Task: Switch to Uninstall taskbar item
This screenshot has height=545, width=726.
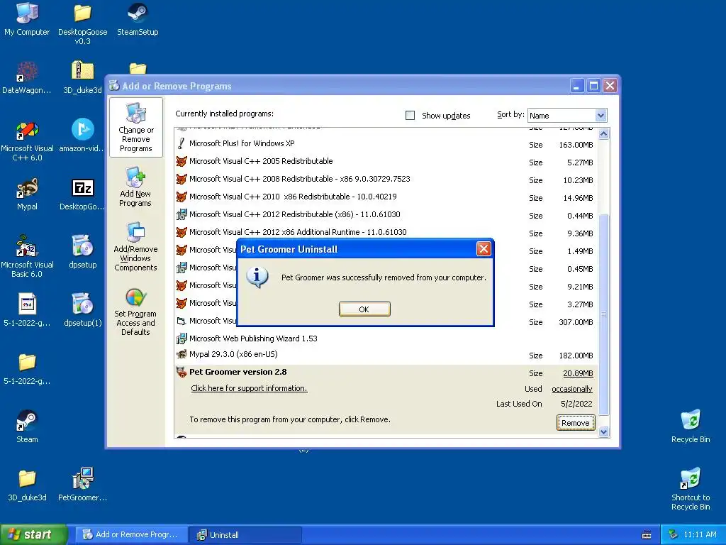Action: pos(245,534)
